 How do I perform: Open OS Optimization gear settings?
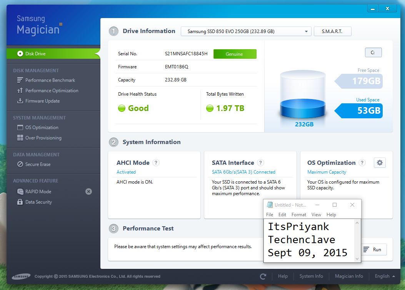coord(380,162)
